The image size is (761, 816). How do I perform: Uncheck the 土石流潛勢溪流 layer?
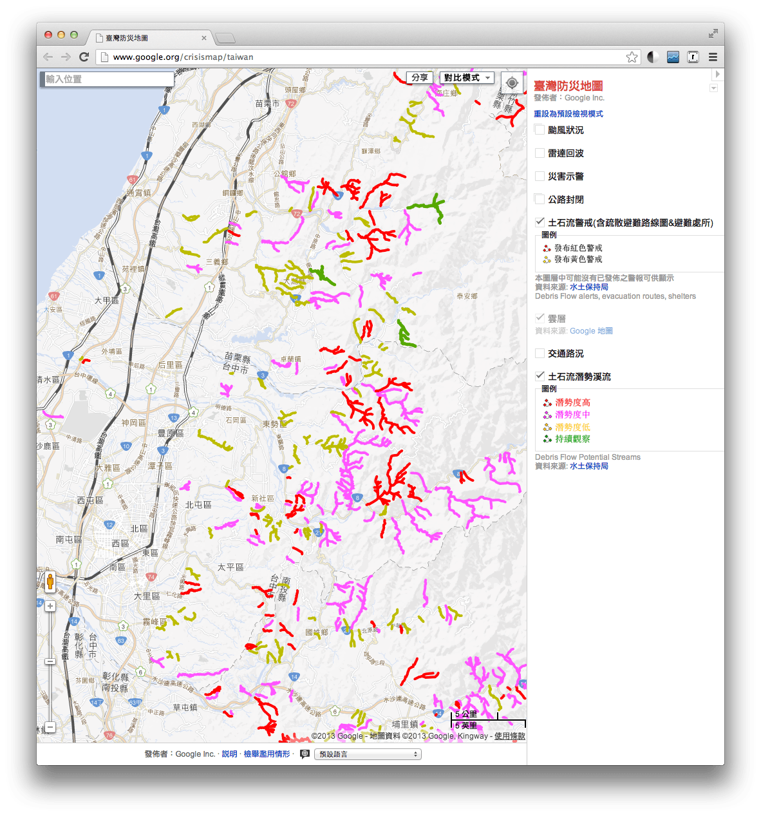(x=540, y=375)
